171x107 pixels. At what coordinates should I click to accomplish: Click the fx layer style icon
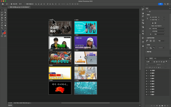coord(154,106)
